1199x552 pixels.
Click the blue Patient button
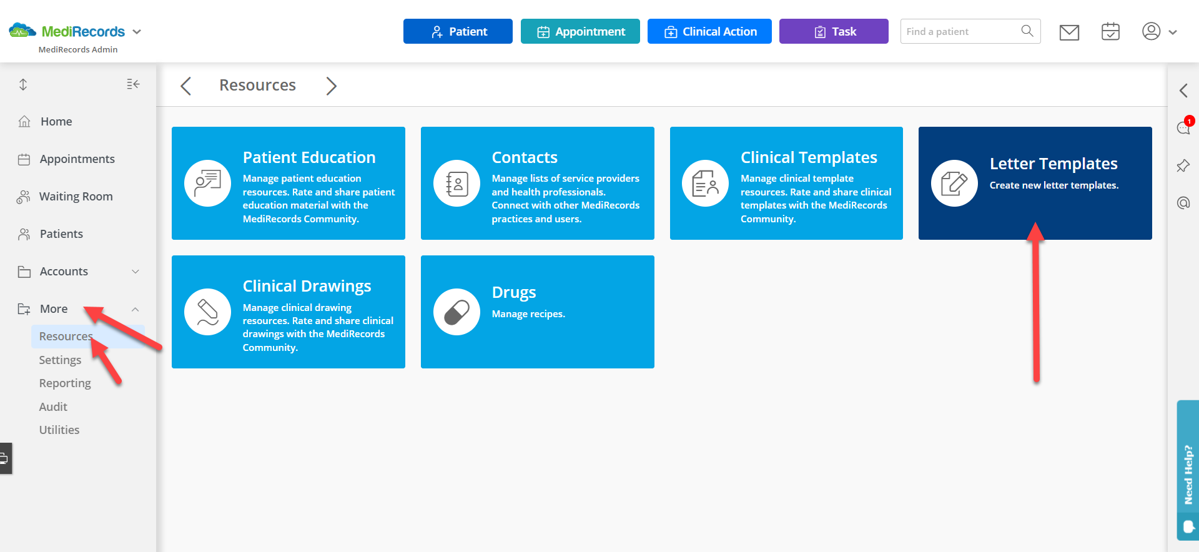pyautogui.click(x=458, y=31)
